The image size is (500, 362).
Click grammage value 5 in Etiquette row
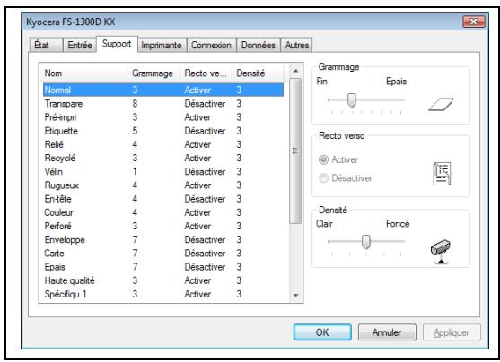(135, 131)
